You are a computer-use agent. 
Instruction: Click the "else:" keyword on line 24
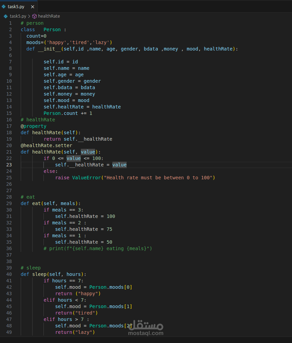point(50,171)
